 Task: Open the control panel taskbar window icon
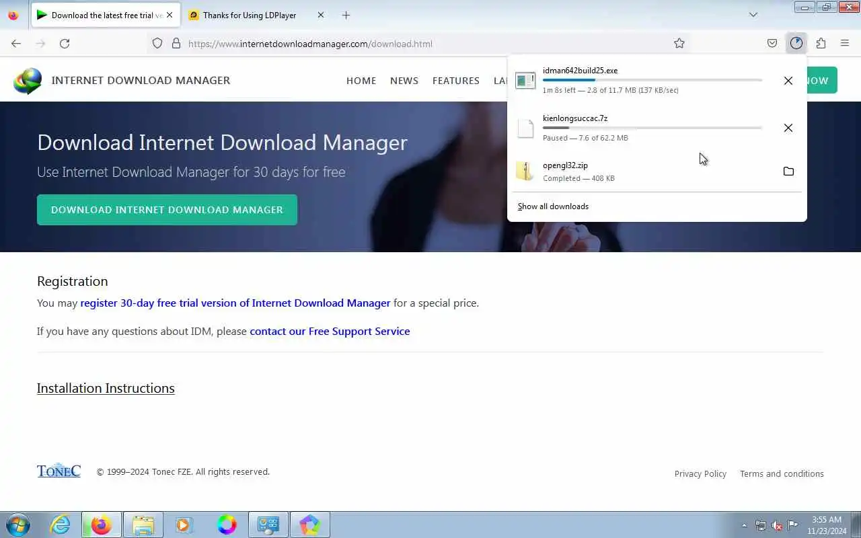tap(268, 525)
